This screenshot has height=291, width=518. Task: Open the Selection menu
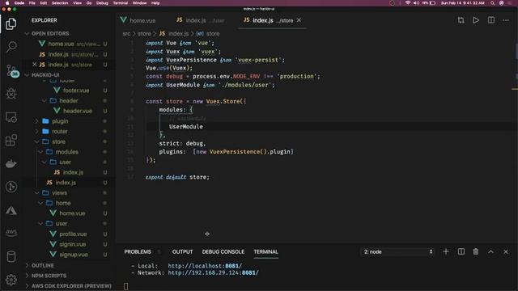[x=60, y=3]
